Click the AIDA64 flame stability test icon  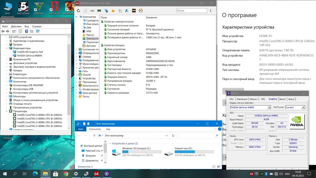click(113, 11)
